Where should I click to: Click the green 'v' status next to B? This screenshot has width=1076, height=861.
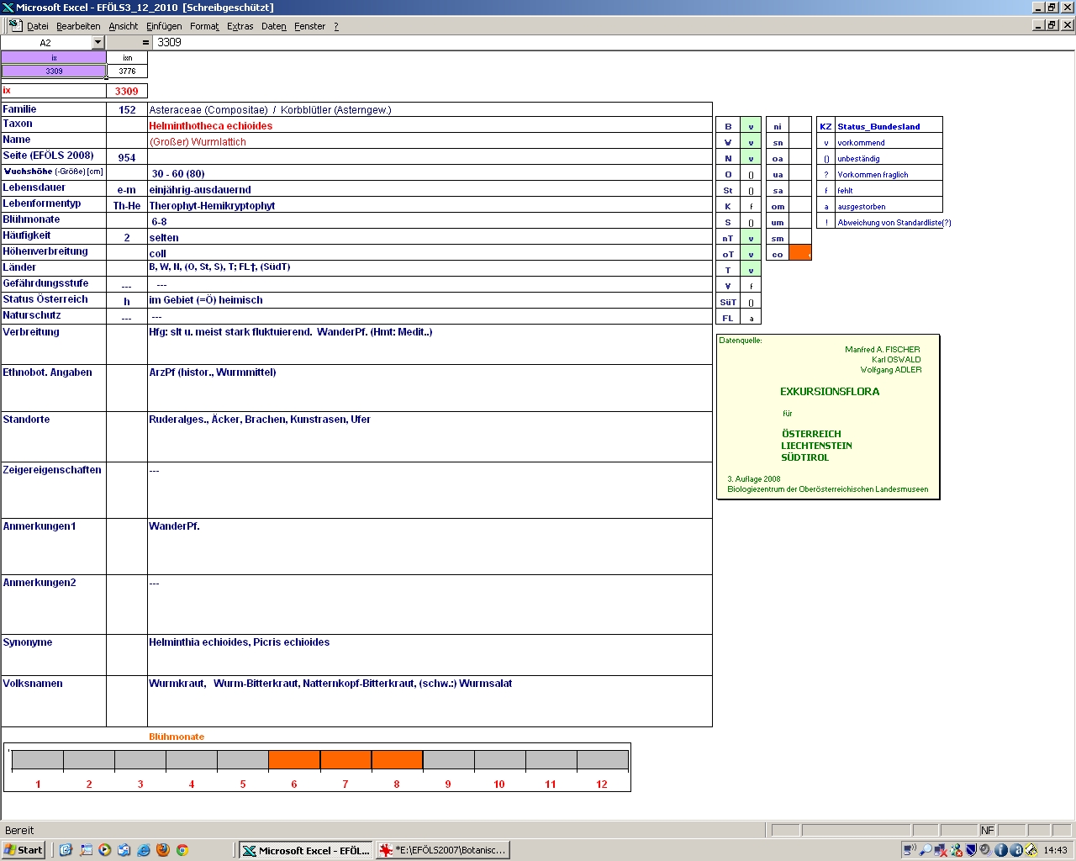pos(751,126)
